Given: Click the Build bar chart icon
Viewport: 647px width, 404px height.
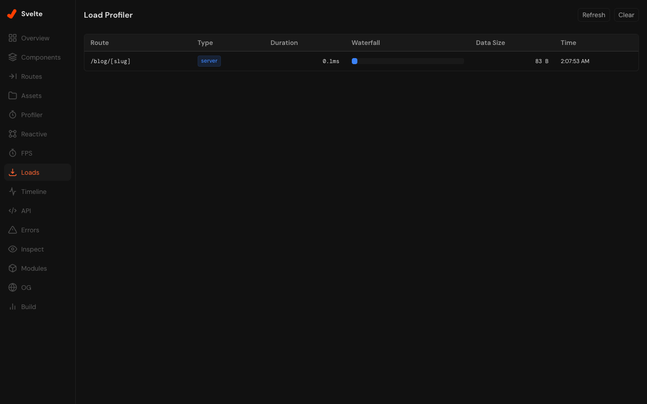Looking at the screenshot, I should pyautogui.click(x=13, y=307).
